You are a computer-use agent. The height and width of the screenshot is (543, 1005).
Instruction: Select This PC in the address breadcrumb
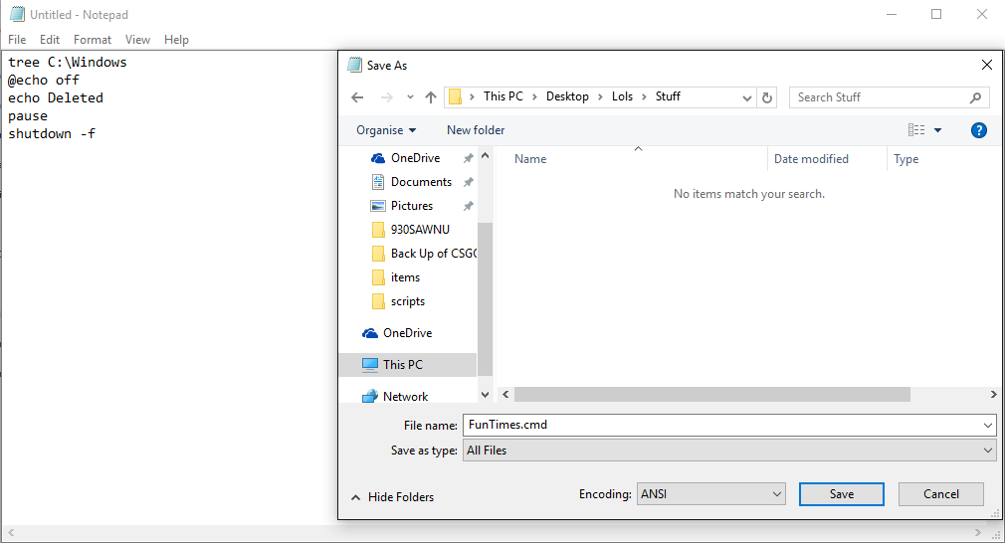coord(503,96)
